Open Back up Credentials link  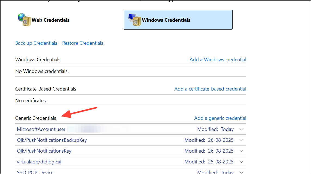pyautogui.click(x=36, y=43)
